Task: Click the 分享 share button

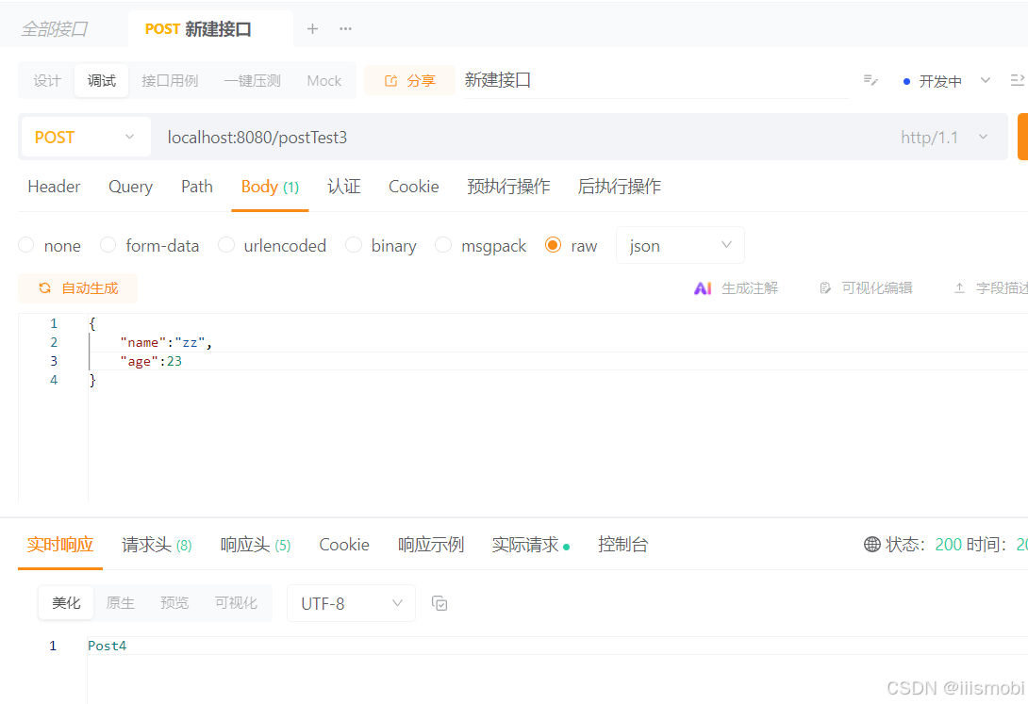Action: [x=409, y=80]
